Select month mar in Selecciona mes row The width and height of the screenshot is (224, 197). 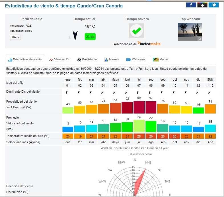92,142
